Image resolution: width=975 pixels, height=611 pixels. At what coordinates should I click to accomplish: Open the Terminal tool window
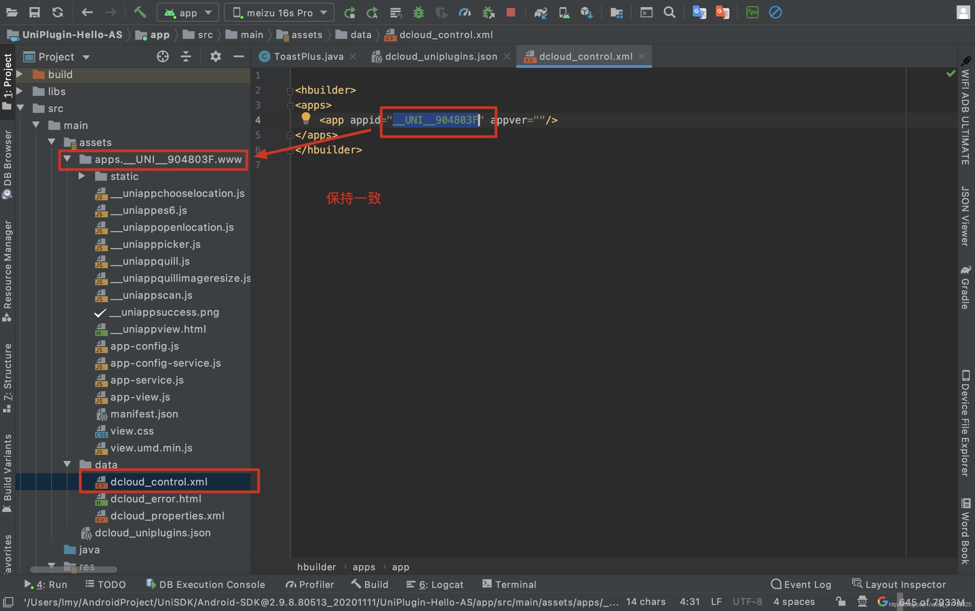pos(509,584)
